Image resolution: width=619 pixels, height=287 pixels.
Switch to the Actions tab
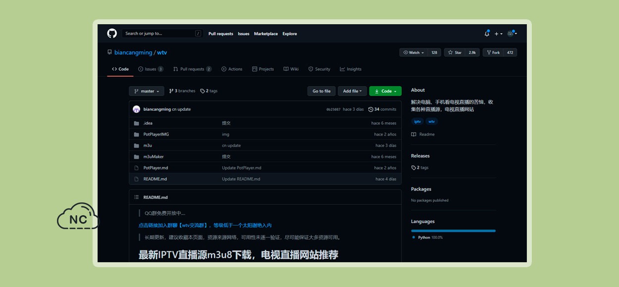pos(232,69)
